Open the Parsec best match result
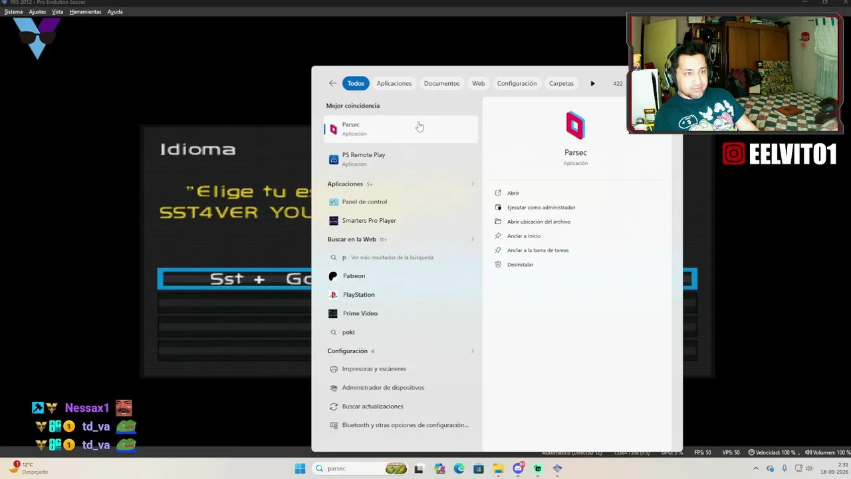Screen dimensions: 851x479 click(401, 129)
